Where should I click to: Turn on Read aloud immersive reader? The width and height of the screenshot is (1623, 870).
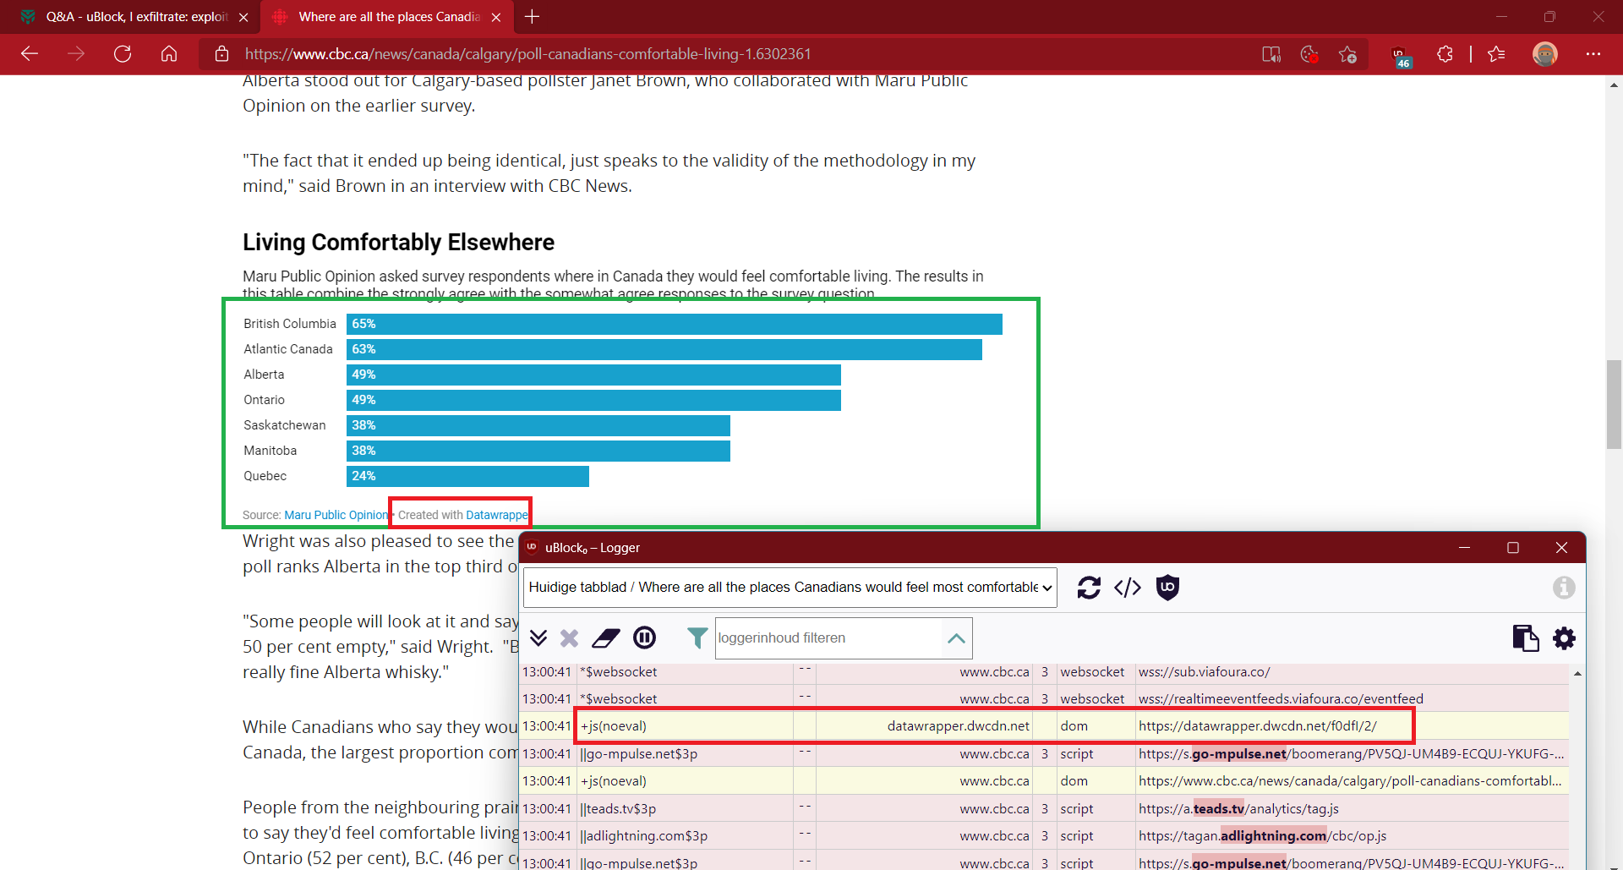pos(1271,54)
